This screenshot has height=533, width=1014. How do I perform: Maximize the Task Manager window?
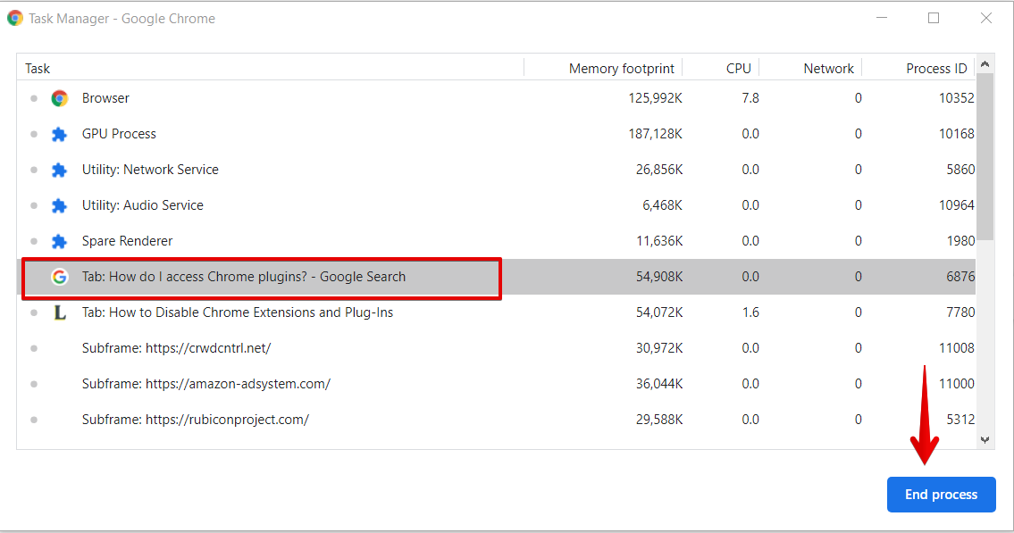934,18
